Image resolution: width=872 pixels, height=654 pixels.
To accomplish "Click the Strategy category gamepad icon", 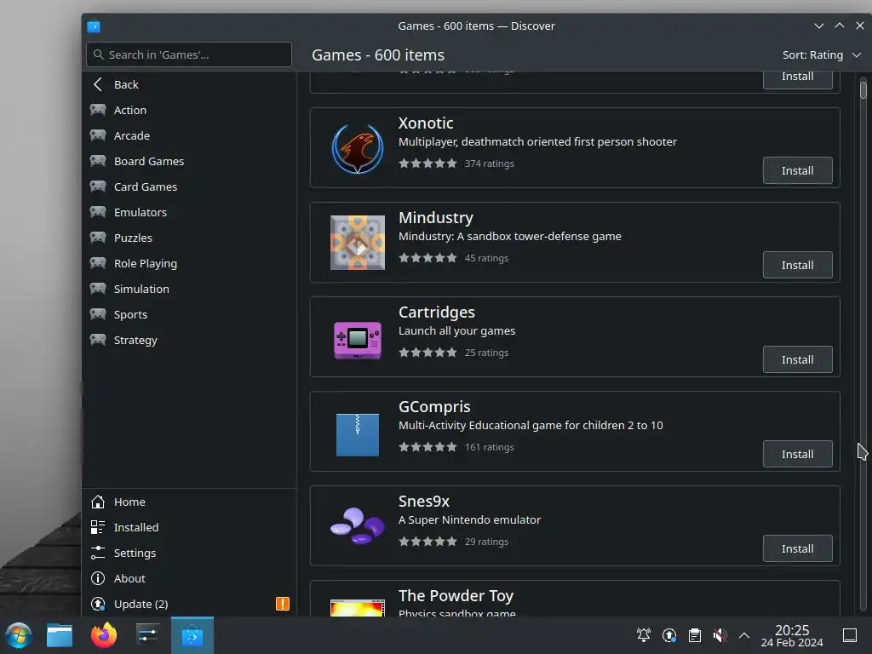I will click(x=98, y=340).
